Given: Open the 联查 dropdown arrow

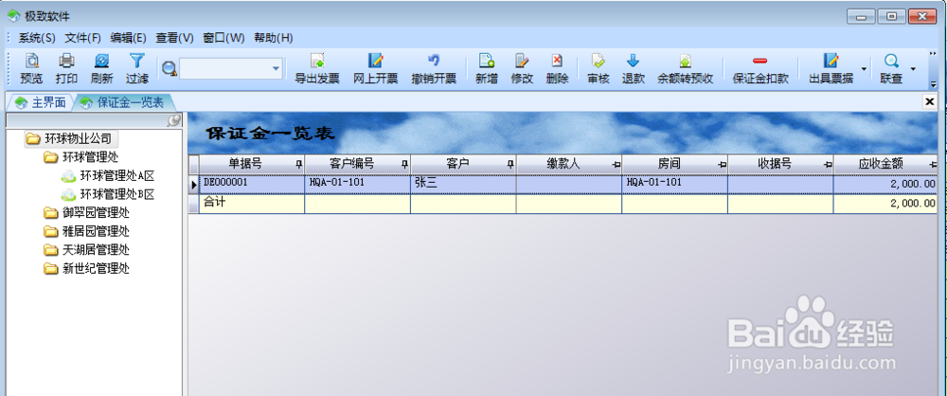Looking at the screenshot, I should (x=913, y=68).
